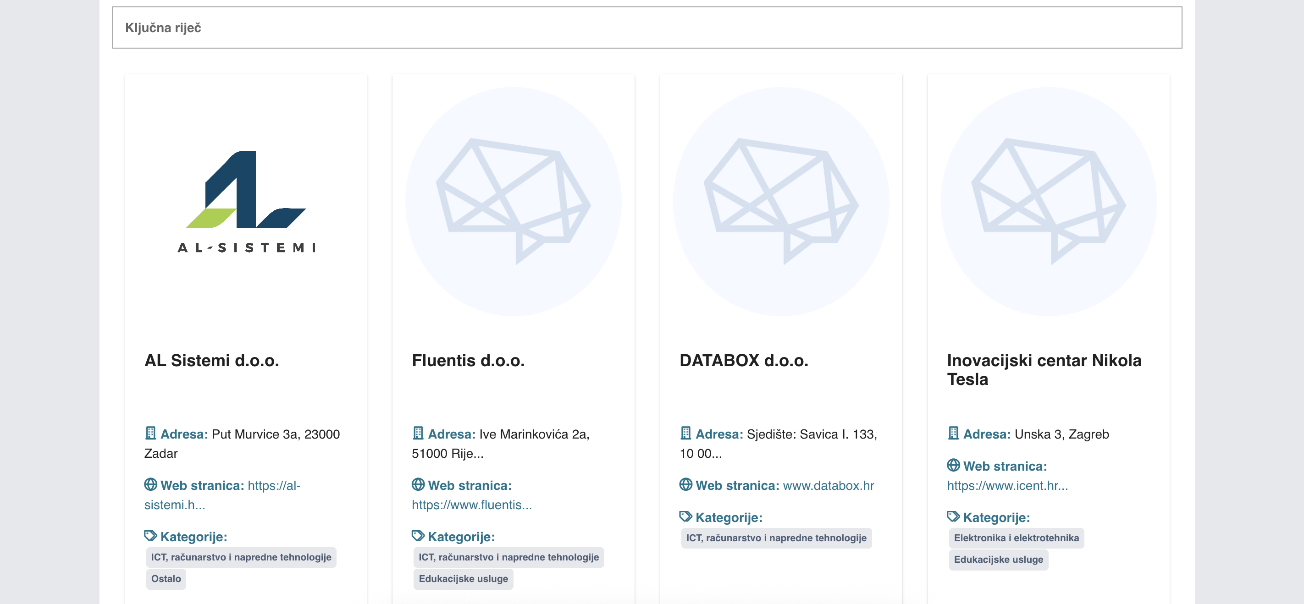The height and width of the screenshot is (604, 1304).
Task: Open the DATABOX d.o.o. company title
Action: coord(744,360)
